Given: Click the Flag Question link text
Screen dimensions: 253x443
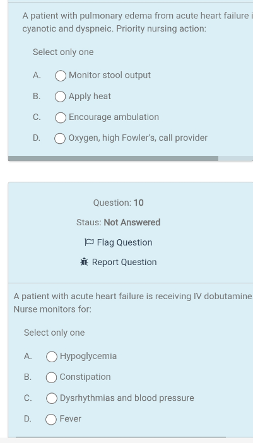Looking at the screenshot, I should (124, 242).
